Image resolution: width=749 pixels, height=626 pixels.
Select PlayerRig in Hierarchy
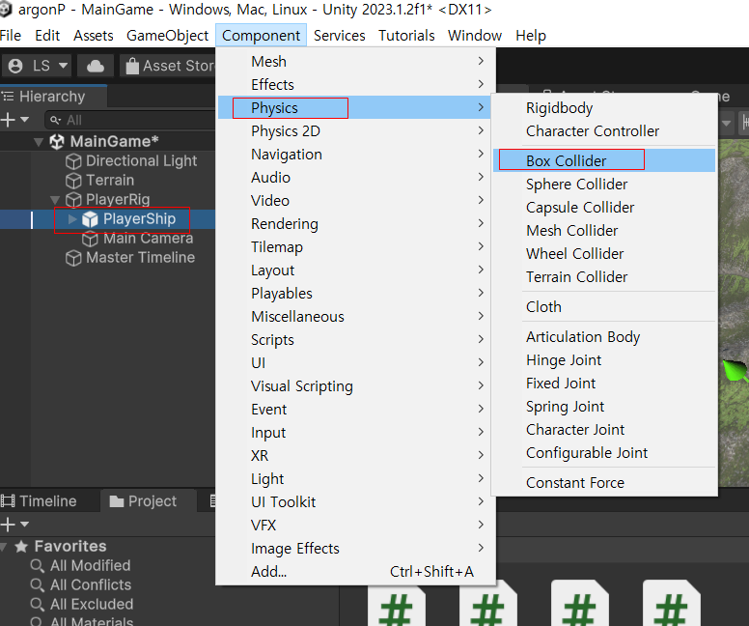(118, 199)
